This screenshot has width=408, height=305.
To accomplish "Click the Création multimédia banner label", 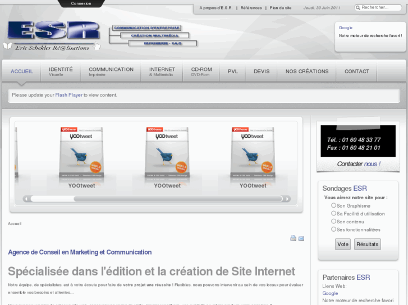I will pyautogui.click(x=154, y=36).
